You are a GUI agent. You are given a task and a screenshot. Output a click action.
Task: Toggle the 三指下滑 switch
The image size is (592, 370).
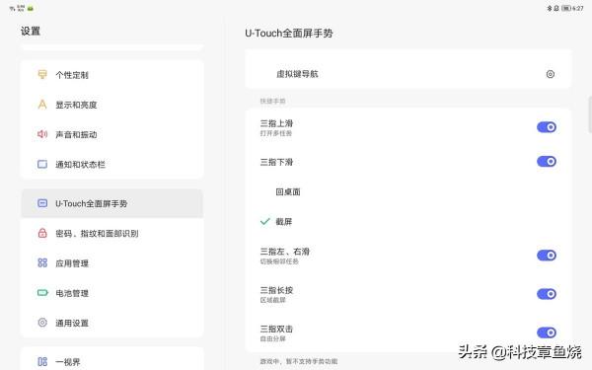547,162
